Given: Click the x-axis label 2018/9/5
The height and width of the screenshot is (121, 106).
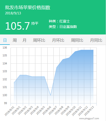Looking at the screenshot, I should click(41, 110).
